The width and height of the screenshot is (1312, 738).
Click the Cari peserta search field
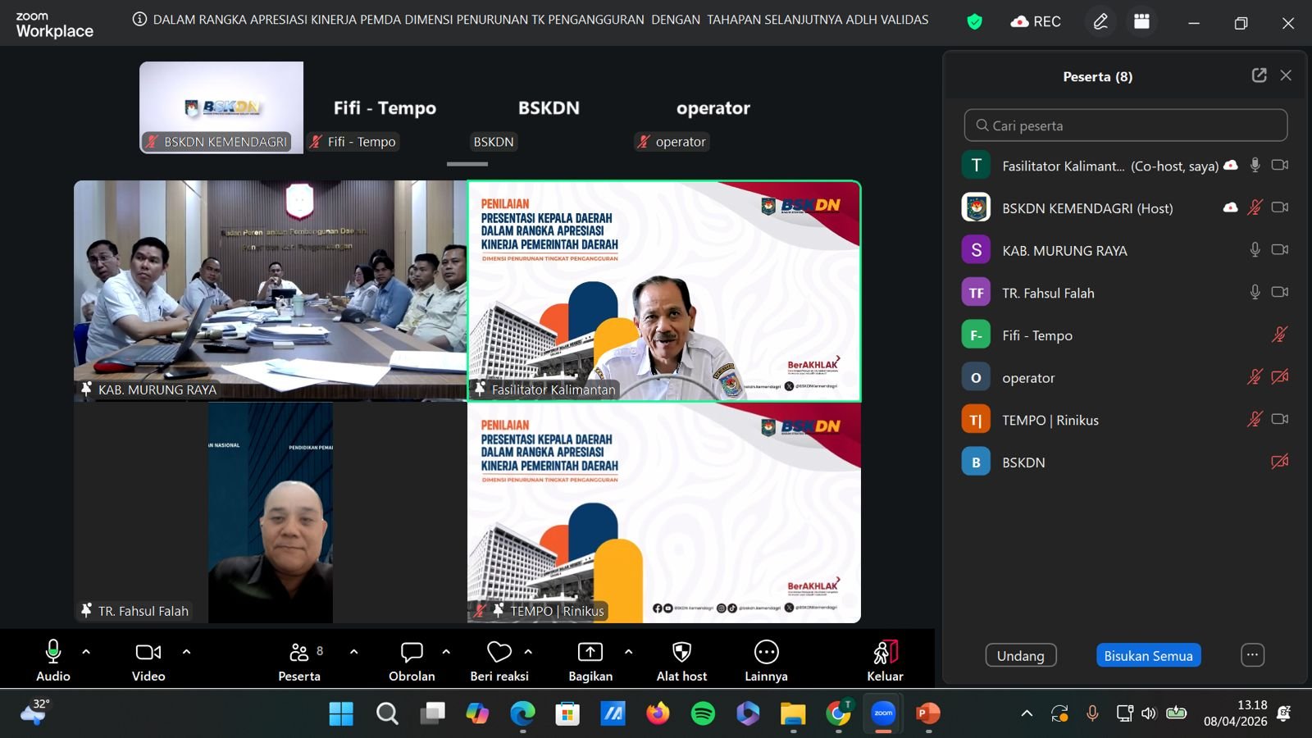1125,125
